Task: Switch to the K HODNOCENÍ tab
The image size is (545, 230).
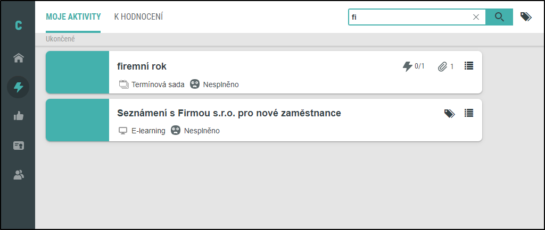Action: [138, 16]
